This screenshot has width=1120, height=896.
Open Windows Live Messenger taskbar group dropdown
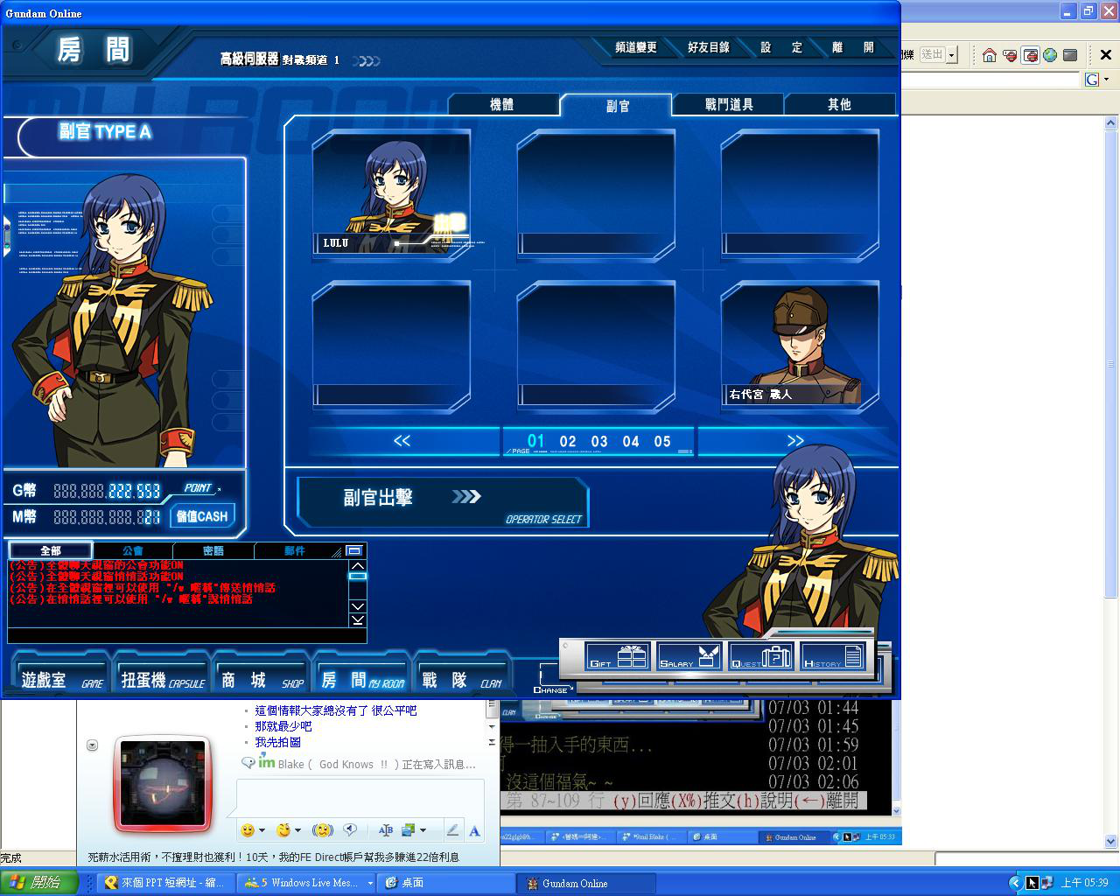pyautogui.click(x=370, y=883)
